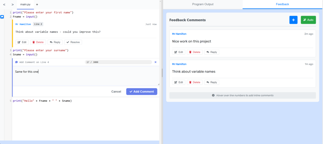Navigate forward with the right arrow
Screen dimensions: 323x144
[x=12, y=5]
